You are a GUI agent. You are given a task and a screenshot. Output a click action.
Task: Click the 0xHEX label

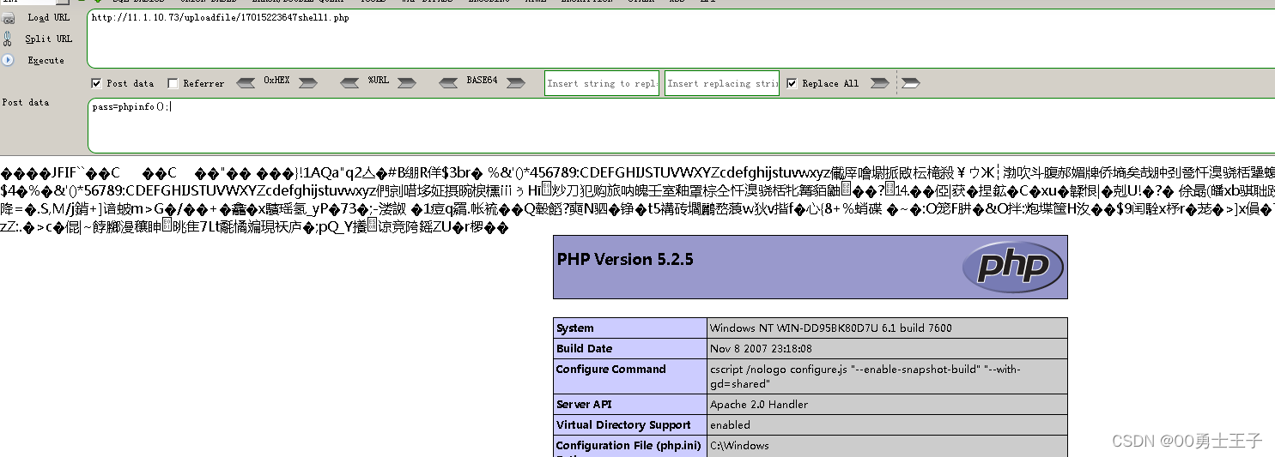coord(276,81)
